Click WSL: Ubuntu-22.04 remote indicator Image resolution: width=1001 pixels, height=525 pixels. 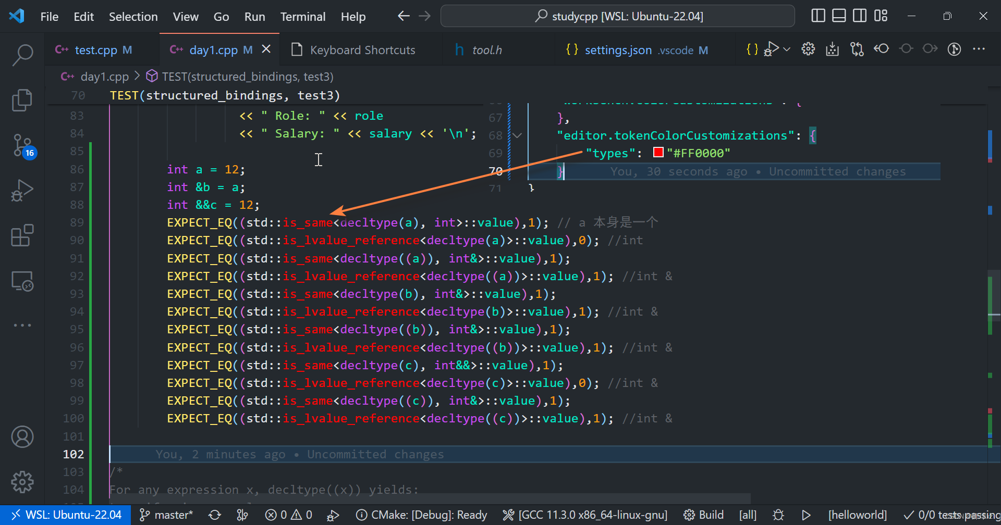pos(67,515)
